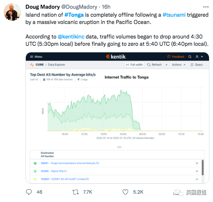The height and width of the screenshot is (202, 213).
Task: Click the tweet's three-dot more options icon
Action: point(206,7)
